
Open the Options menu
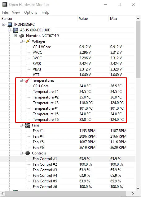pos(31,12)
